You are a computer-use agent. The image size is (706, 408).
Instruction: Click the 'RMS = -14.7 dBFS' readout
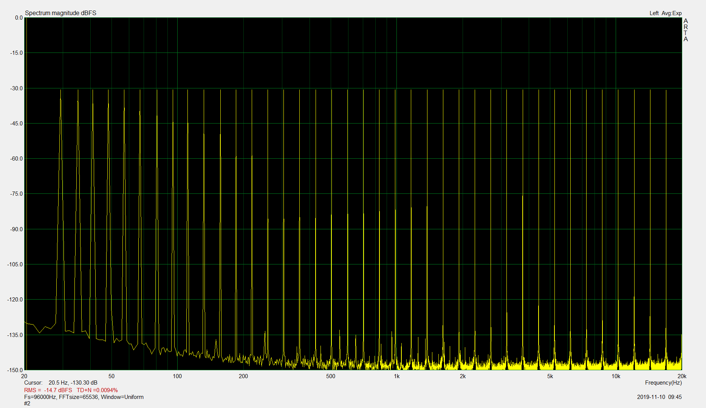(x=48, y=390)
